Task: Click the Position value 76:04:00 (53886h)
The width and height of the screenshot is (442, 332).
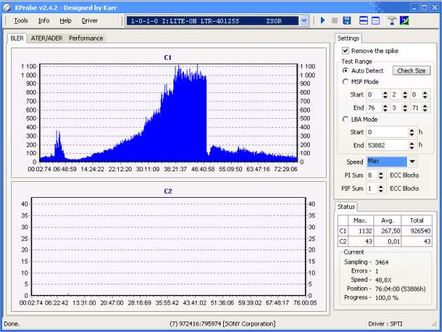Action: point(400,289)
